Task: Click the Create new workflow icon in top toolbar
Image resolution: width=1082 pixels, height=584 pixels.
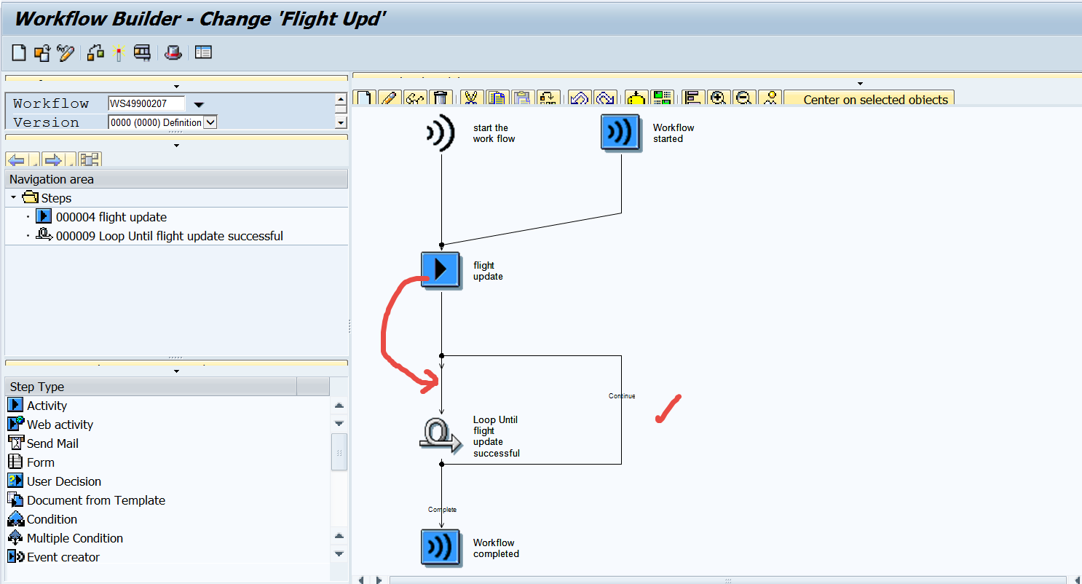Action: [x=19, y=52]
